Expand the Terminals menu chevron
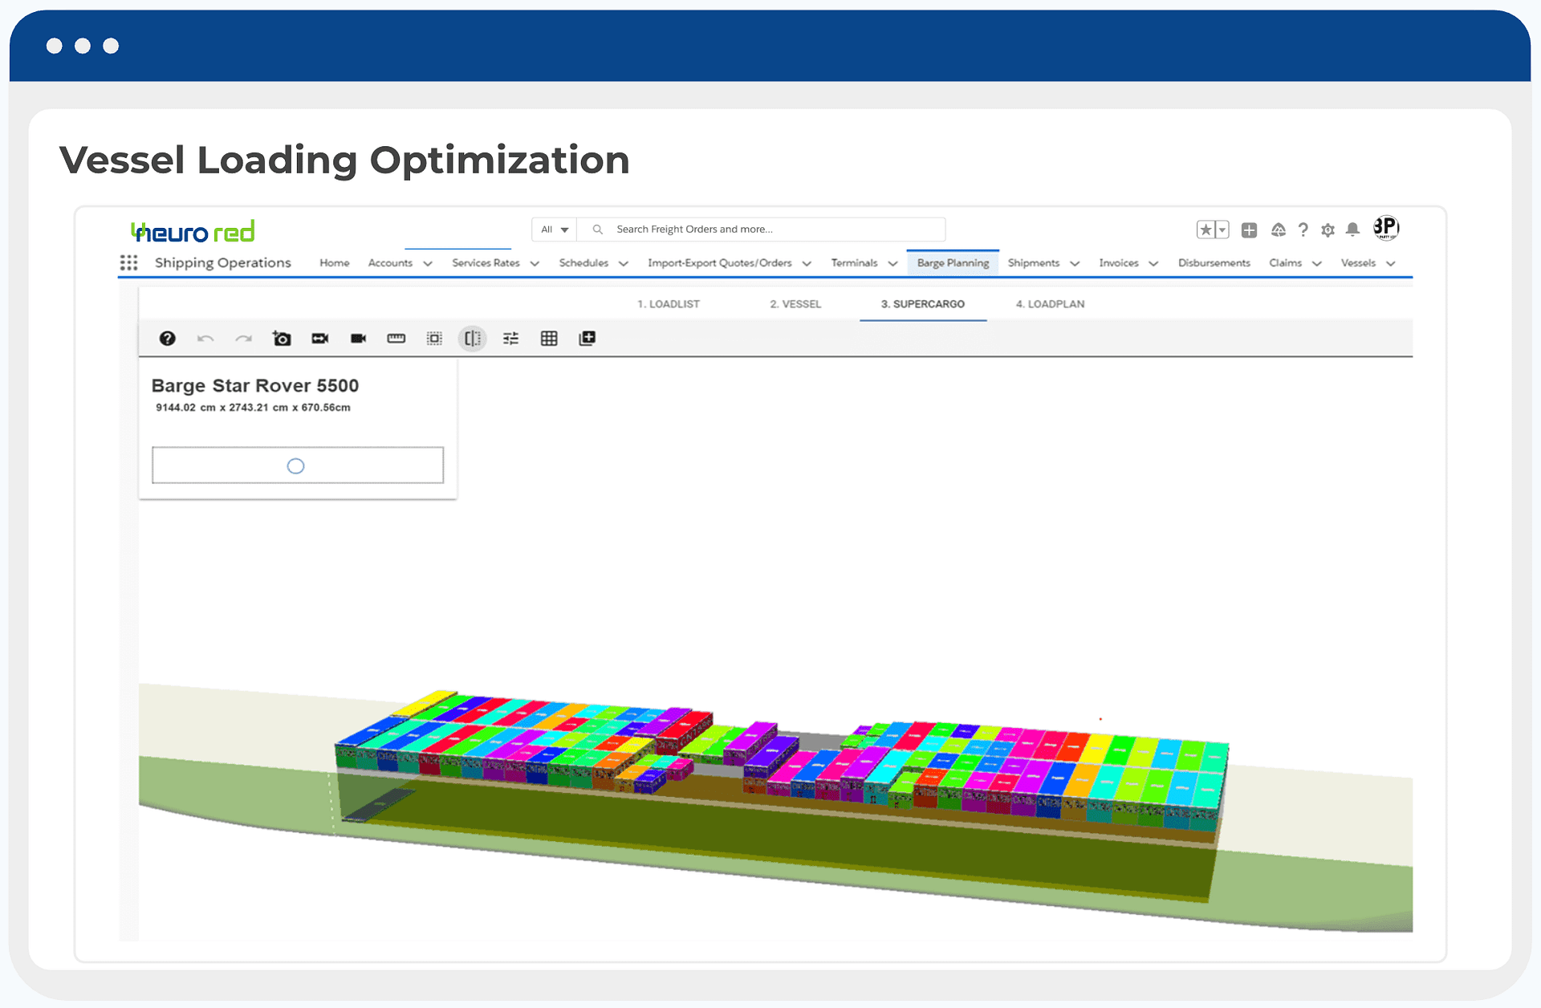The image size is (1541, 1008). [892, 263]
